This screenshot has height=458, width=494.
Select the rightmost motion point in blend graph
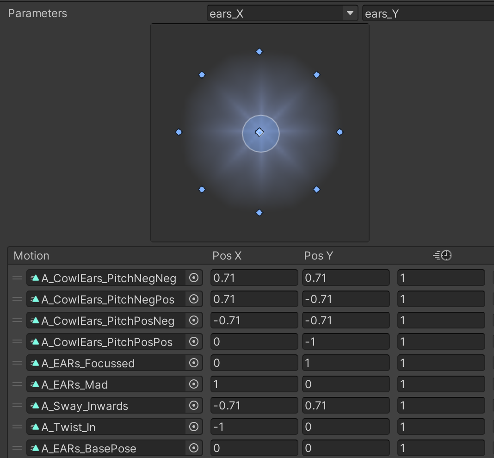(340, 132)
